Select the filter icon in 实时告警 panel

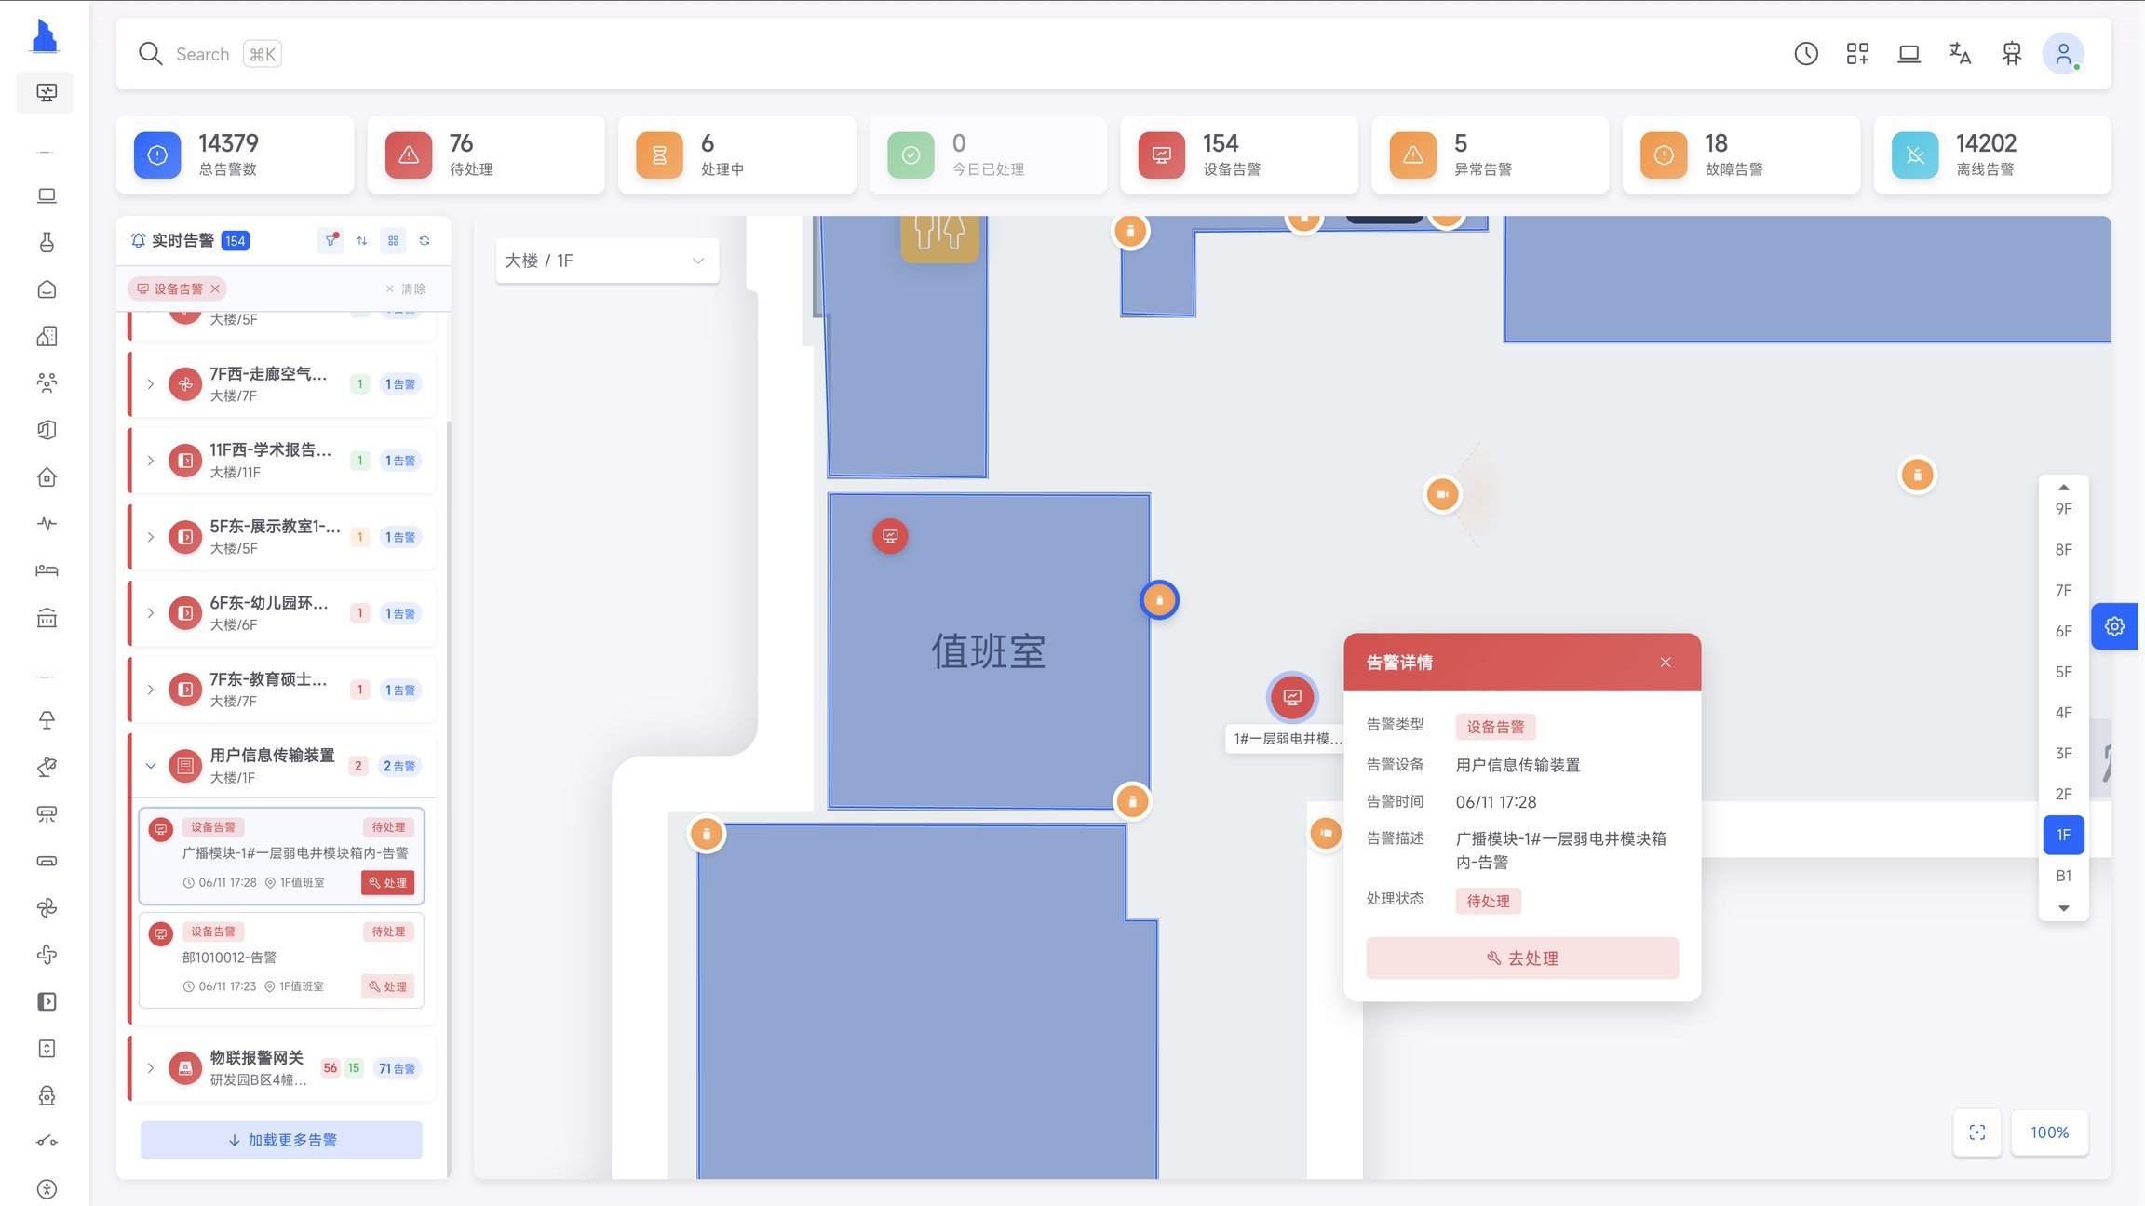pos(331,240)
